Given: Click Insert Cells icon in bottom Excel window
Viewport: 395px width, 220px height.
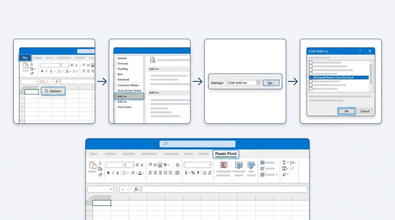Looking at the screenshot, I should (262, 163).
